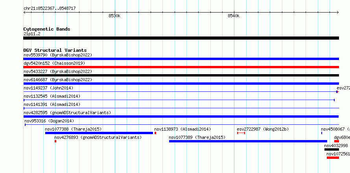Click the 21p11.2 band label
Image resolution: width=350 pixels, height=173 pixels.
point(32,34)
